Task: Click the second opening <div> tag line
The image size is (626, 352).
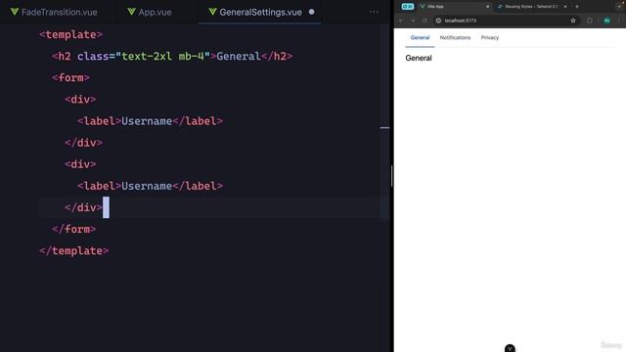Action: click(x=80, y=164)
